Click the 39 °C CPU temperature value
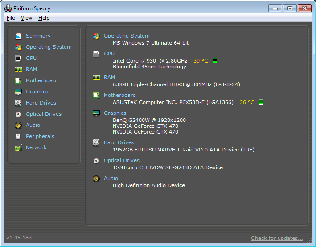This screenshot has height=247, width=316. tap(201, 61)
